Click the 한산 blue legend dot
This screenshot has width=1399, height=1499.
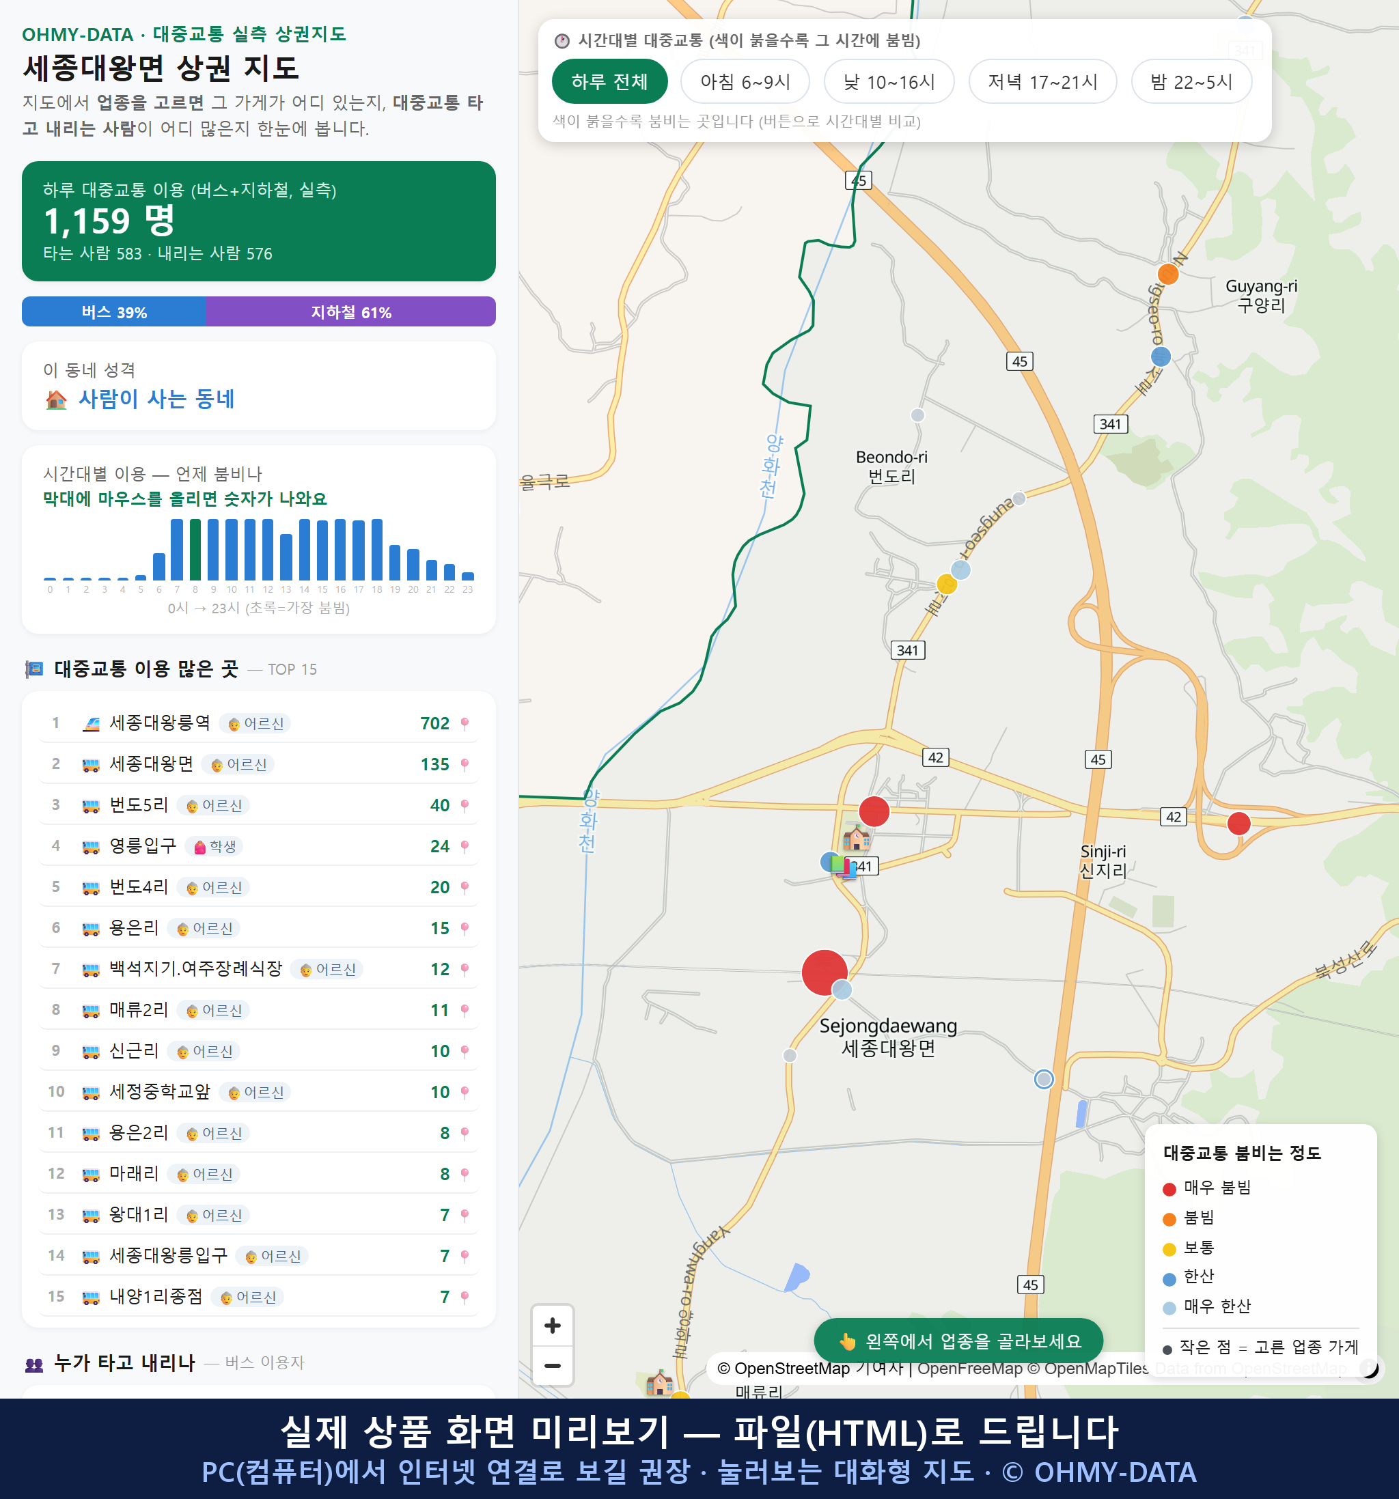click(1169, 1279)
